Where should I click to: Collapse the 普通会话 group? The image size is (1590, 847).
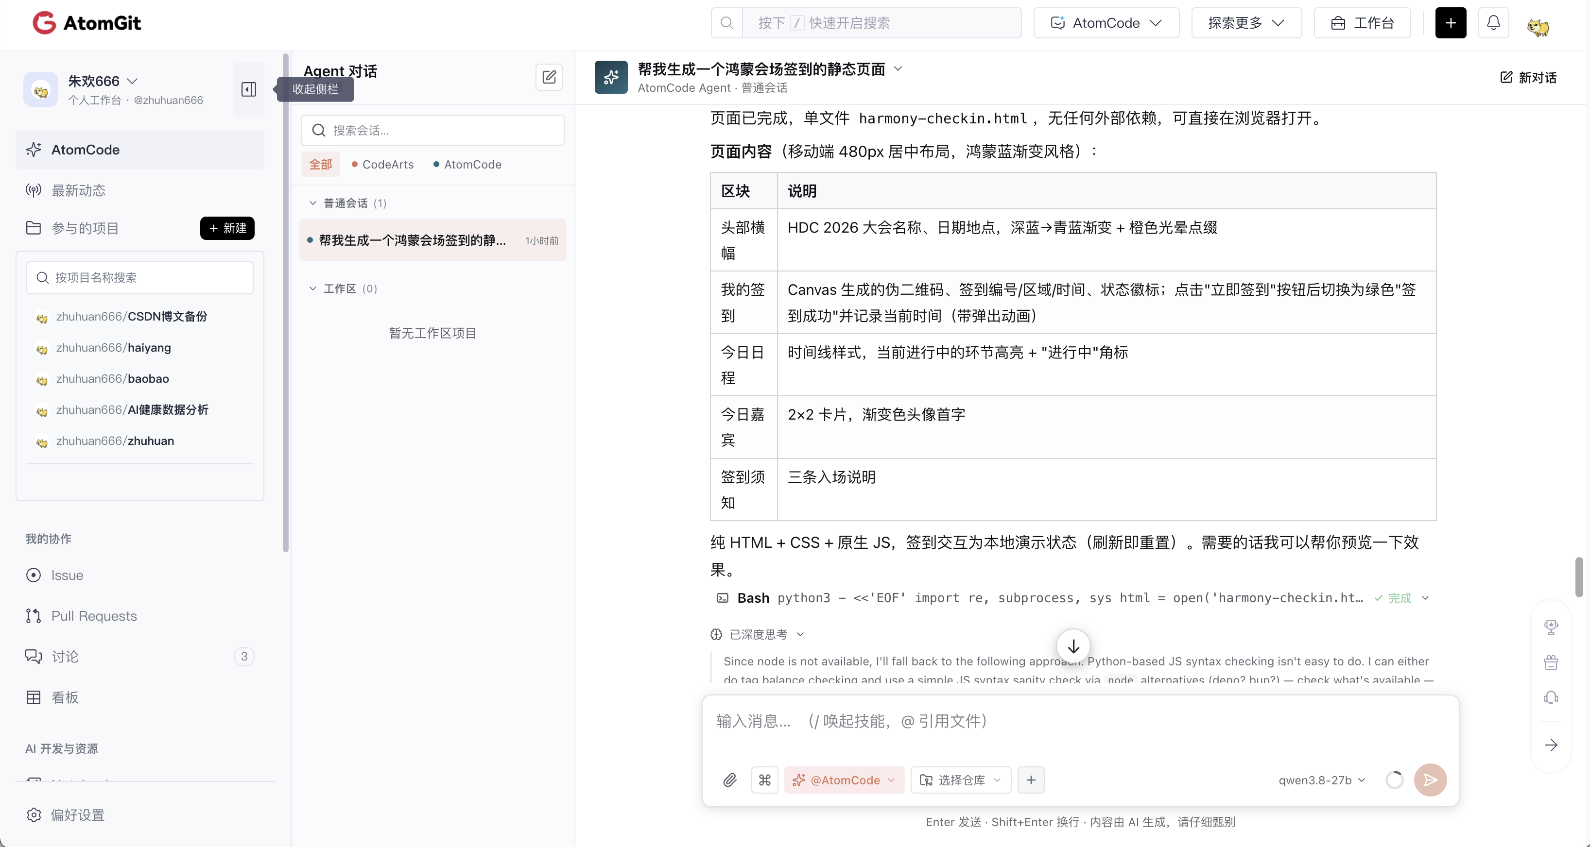point(312,203)
